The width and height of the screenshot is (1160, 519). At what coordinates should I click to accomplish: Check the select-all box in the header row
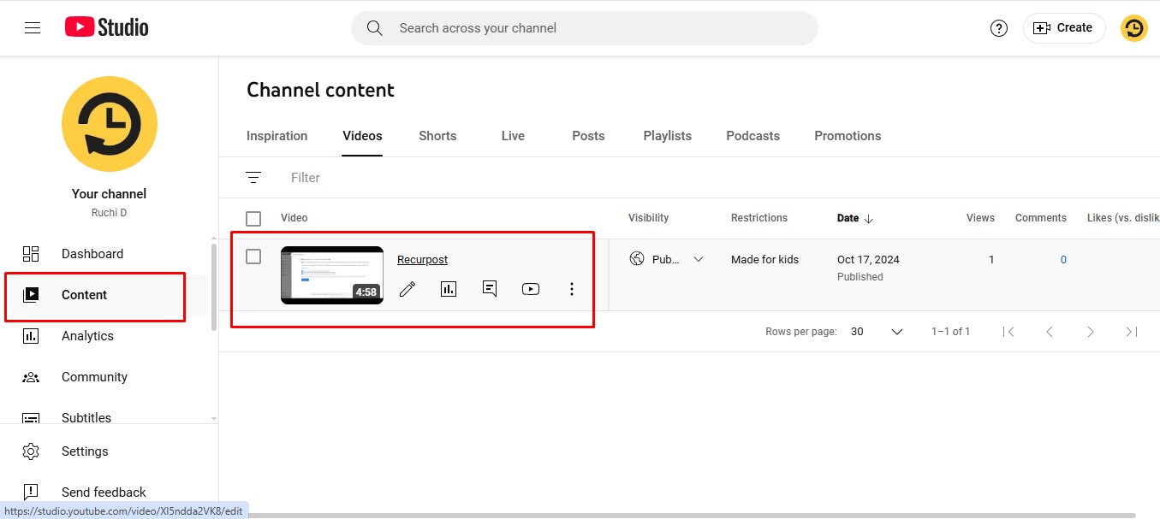(253, 218)
